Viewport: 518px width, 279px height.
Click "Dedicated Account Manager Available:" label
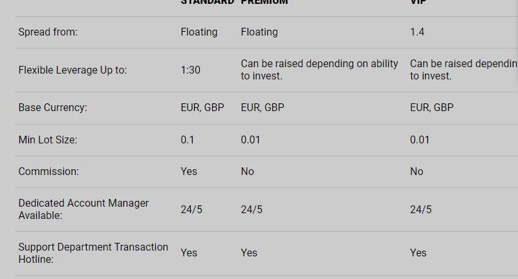[x=83, y=209]
